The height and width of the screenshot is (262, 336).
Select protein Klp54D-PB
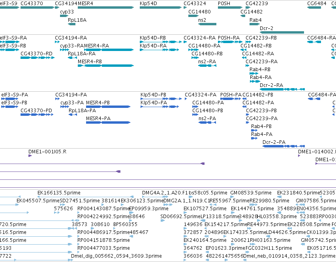(x=161, y=99)
